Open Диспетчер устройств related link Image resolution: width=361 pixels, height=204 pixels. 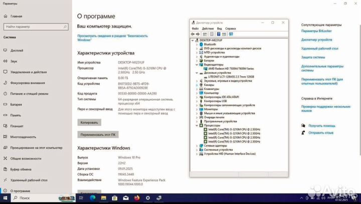pyautogui.click(x=316, y=39)
